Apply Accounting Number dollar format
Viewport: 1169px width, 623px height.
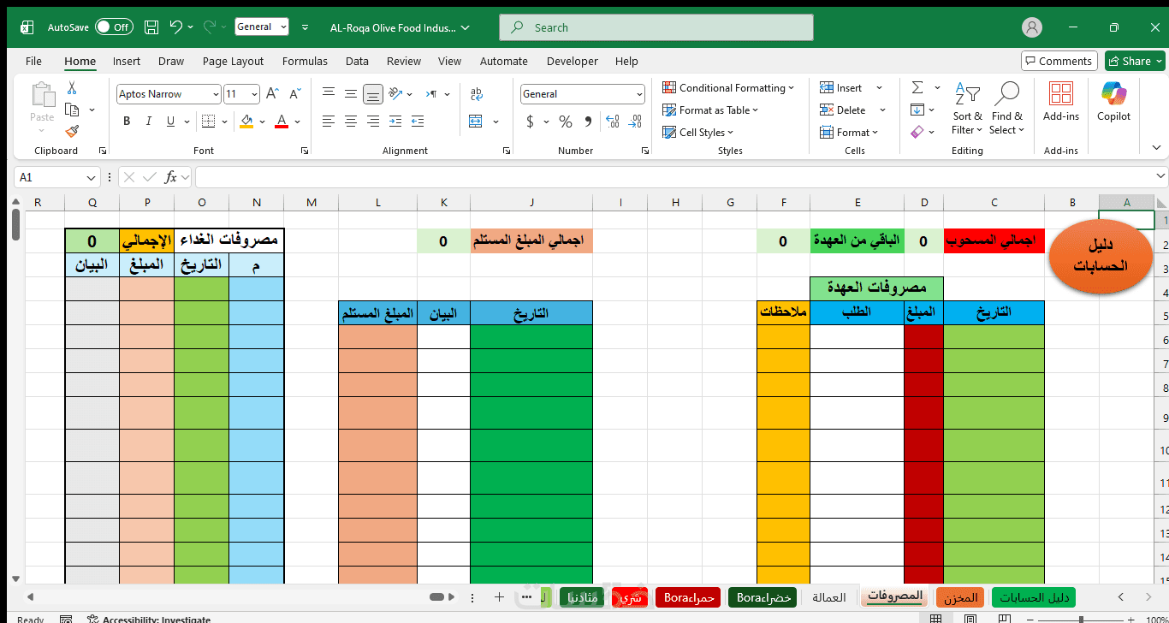pos(530,122)
